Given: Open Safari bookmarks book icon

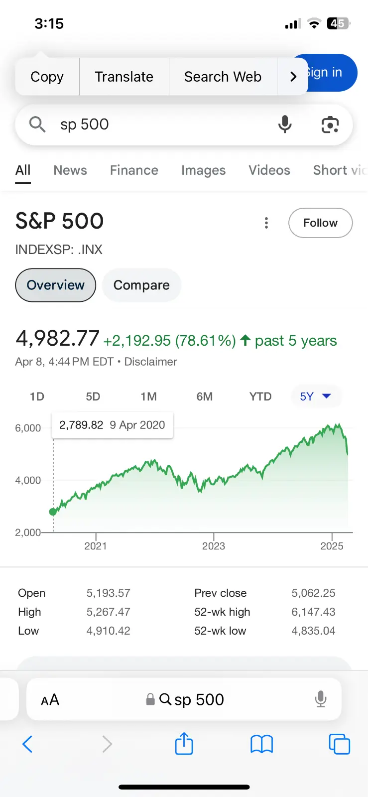Looking at the screenshot, I should (x=261, y=744).
